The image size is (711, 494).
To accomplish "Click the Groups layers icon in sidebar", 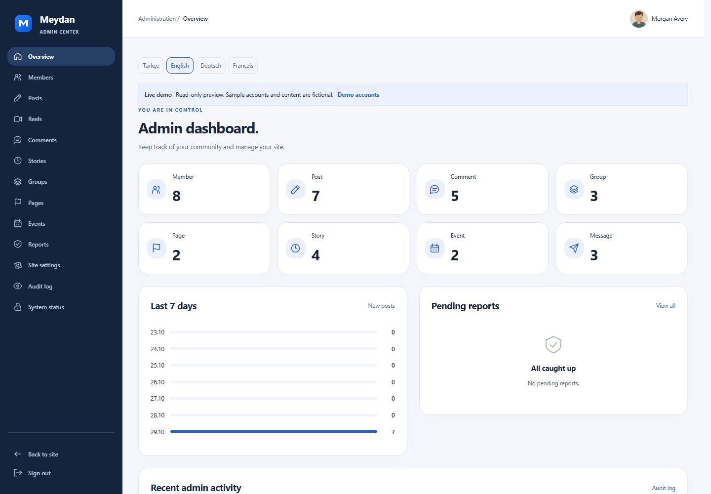I will (18, 182).
